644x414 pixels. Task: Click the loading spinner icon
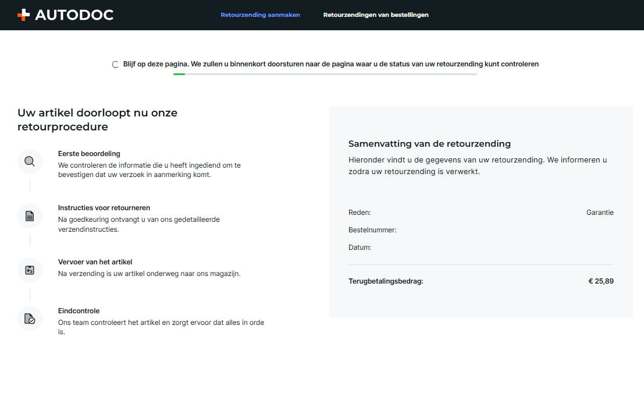coord(115,65)
